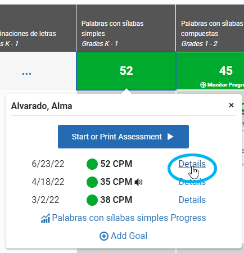Click the 38 CPM score text

click(x=116, y=200)
